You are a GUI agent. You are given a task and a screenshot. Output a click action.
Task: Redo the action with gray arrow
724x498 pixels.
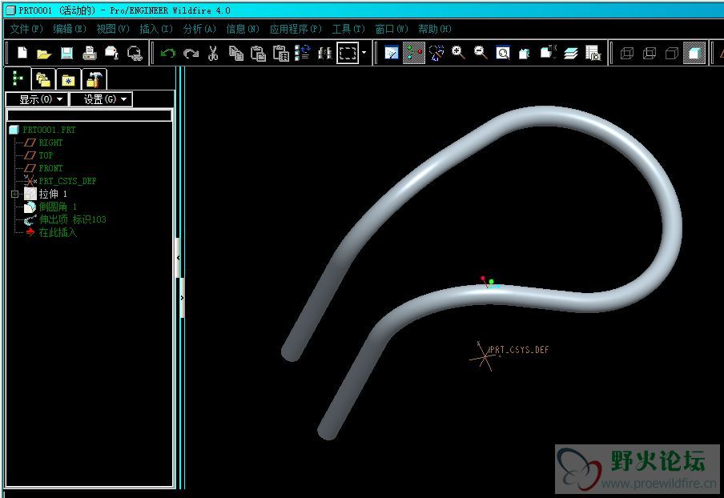tap(191, 53)
